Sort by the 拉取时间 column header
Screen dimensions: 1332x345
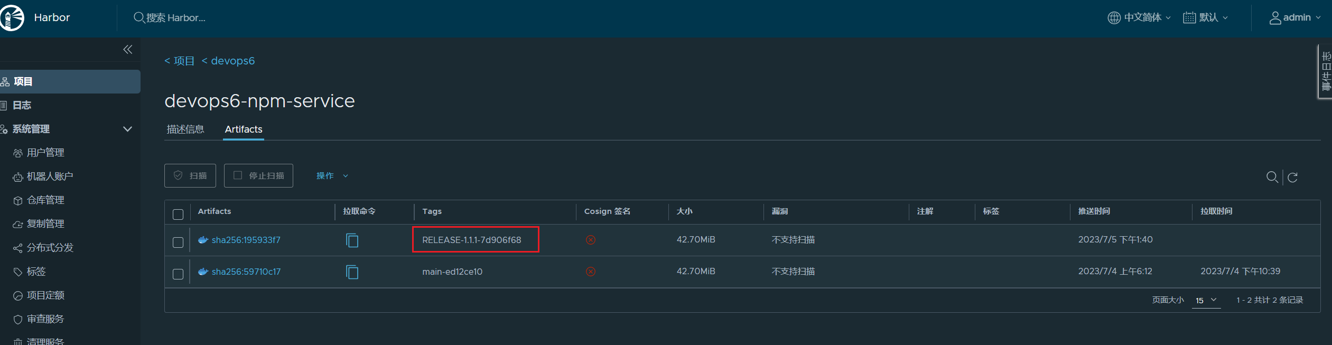(x=1216, y=211)
